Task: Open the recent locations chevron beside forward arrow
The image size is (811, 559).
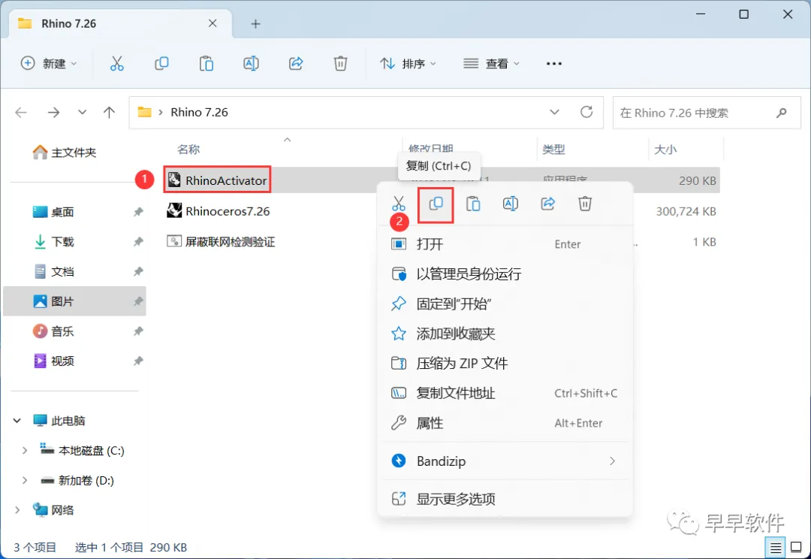Action: click(x=83, y=112)
